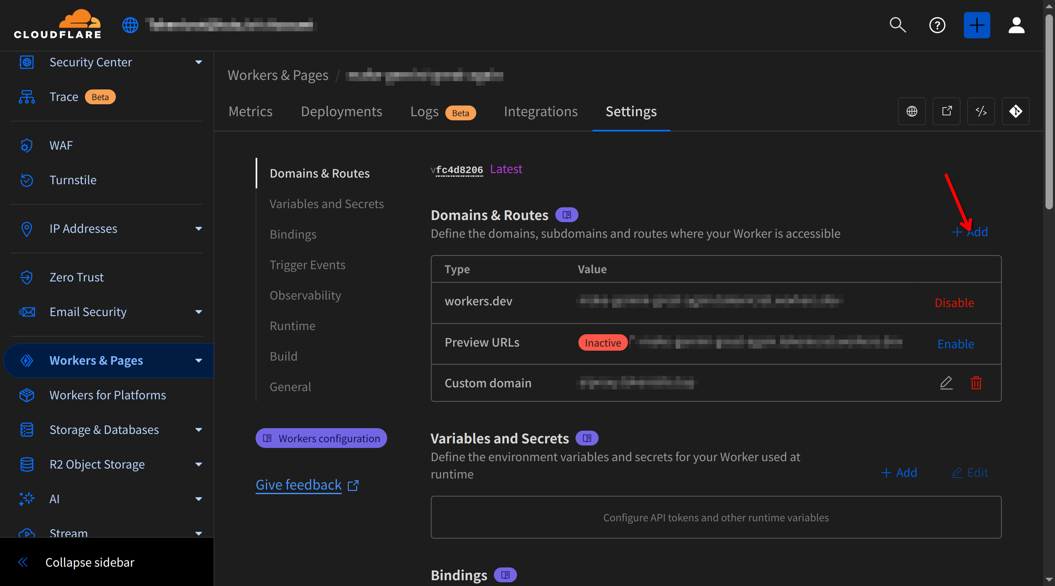Expand AI dropdown arrow
The image size is (1055, 586).
pos(199,499)
